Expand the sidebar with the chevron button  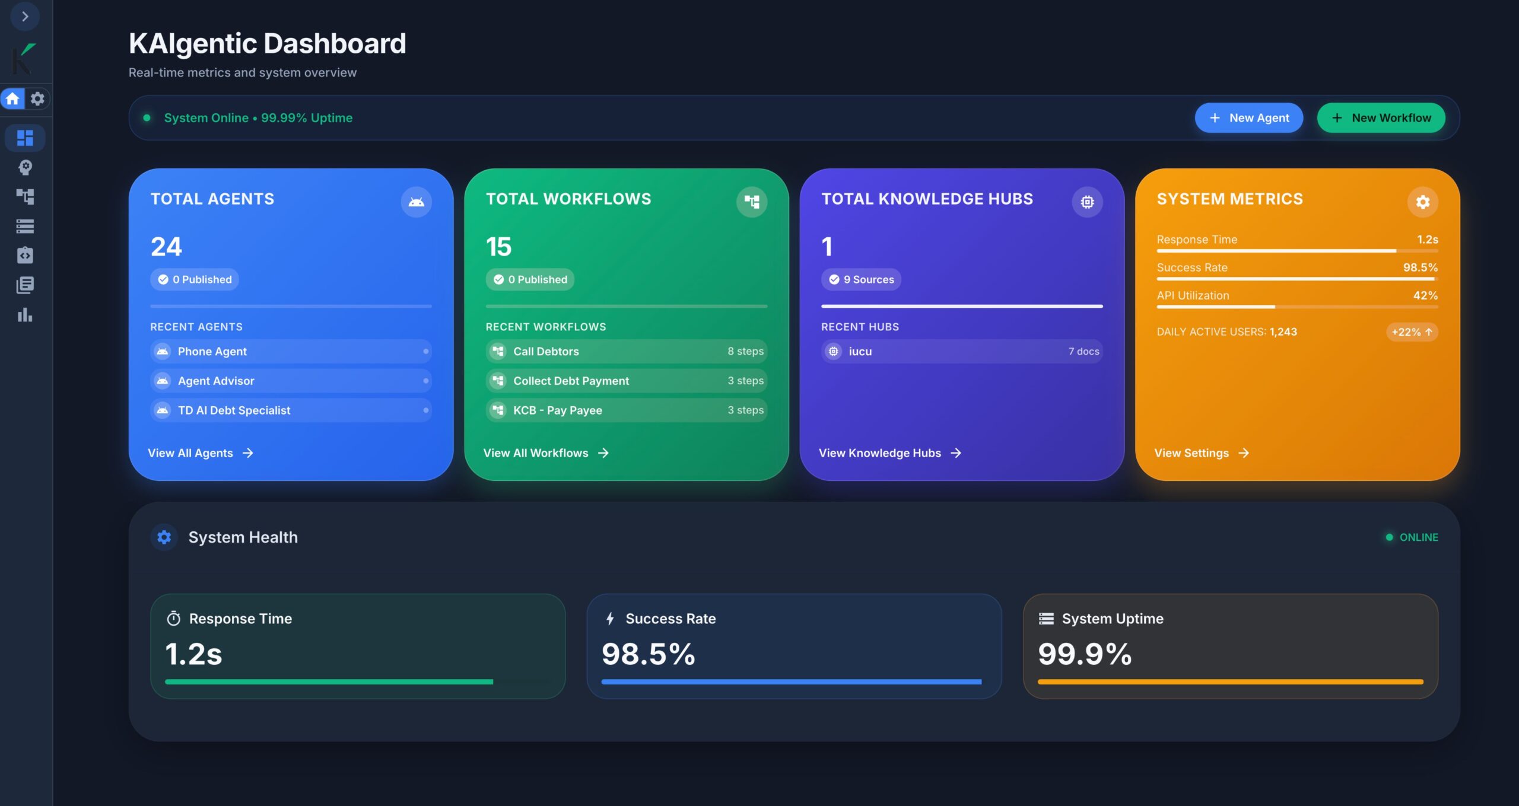point(25,17)
